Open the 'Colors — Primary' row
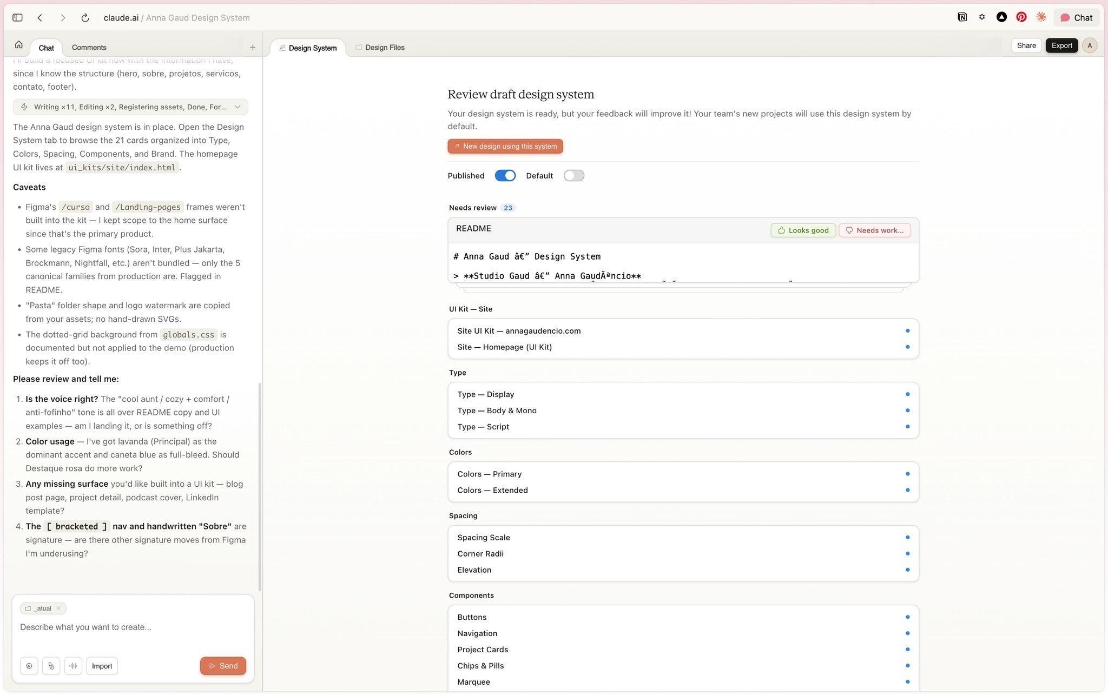This screenshot has width=1108, height=695. point(683,474)
